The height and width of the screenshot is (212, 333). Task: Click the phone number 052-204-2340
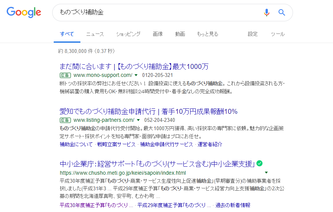160,120
